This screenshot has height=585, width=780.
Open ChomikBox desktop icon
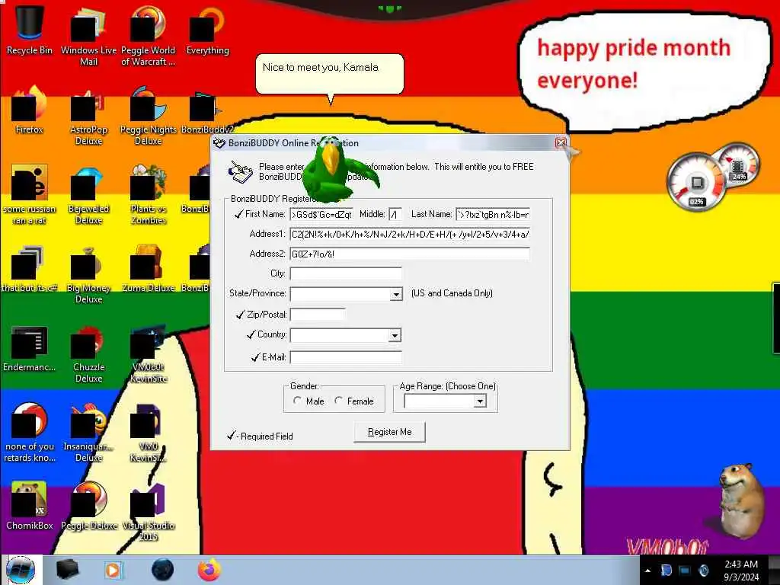(x=30, y=506)
